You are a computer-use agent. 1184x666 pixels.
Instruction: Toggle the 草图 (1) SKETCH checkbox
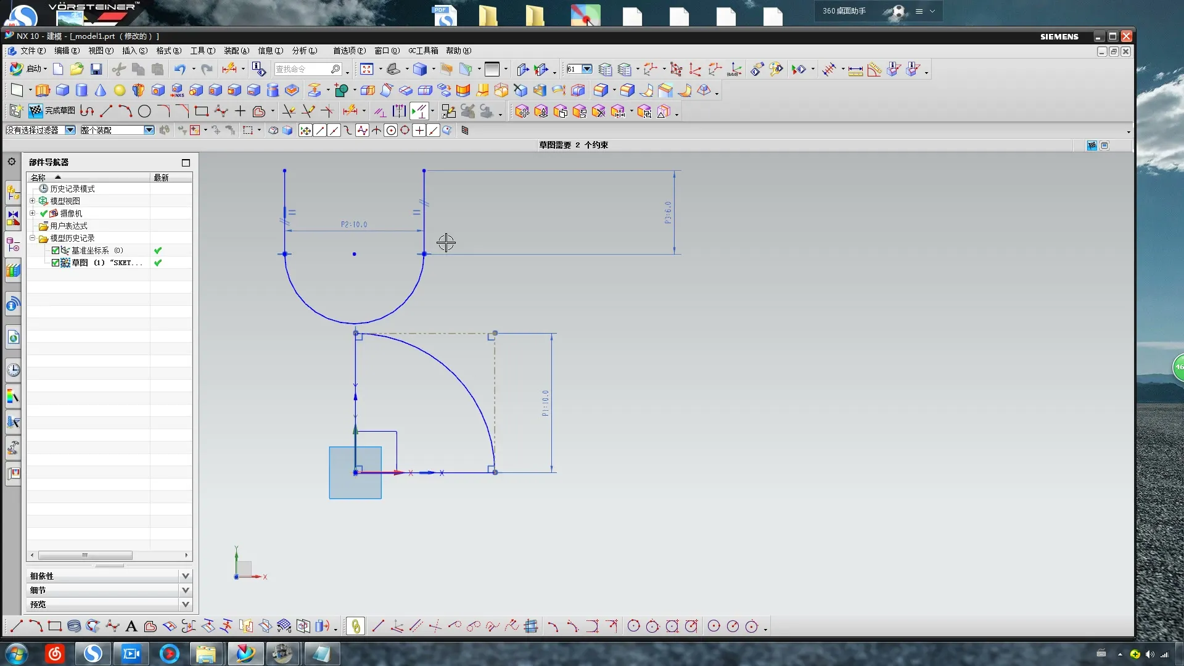tap(55, 263)
